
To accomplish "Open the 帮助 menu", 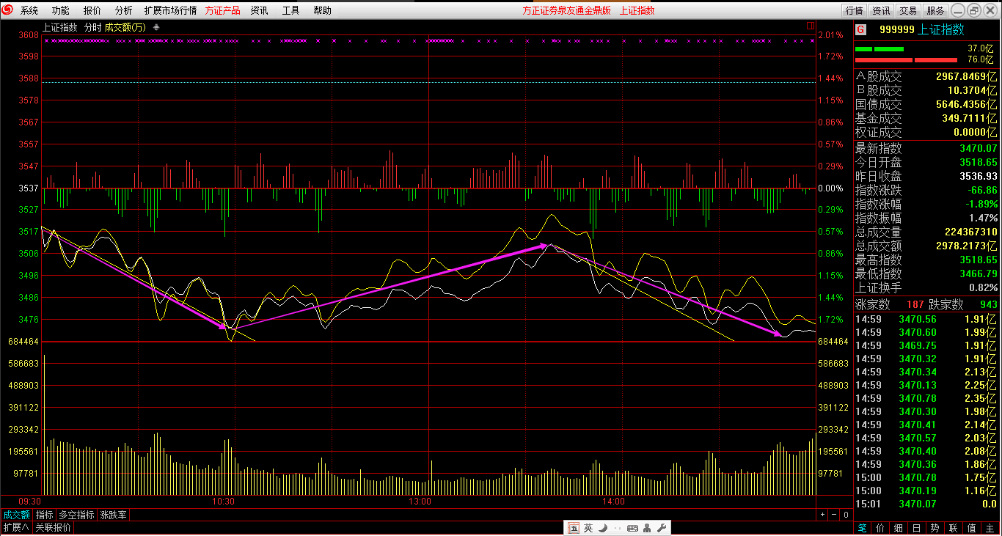I will point(322,10).
